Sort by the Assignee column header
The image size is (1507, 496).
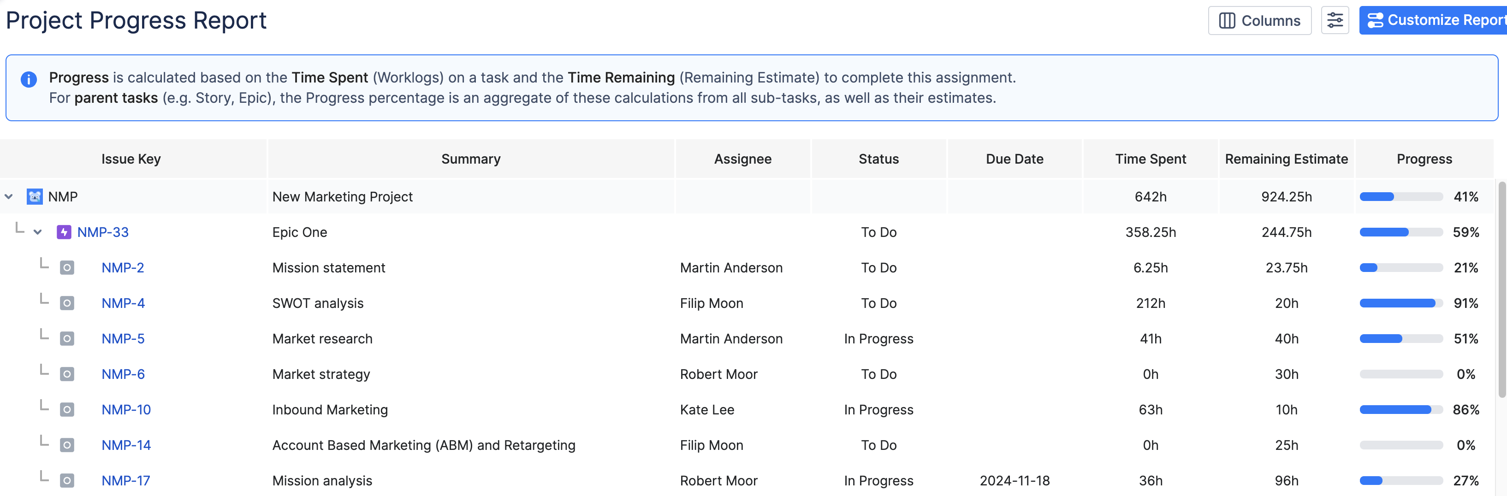pos(742,159)
